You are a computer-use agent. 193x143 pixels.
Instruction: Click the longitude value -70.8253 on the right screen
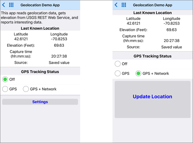click(171, 23)
